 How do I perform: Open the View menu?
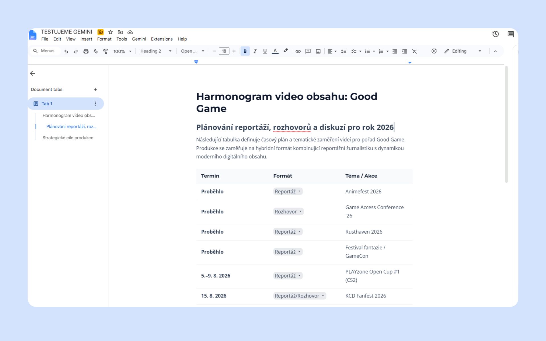[x=71, y=39]
